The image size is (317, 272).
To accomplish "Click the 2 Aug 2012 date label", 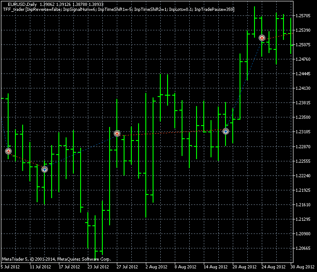I will (x=157, y=267).
